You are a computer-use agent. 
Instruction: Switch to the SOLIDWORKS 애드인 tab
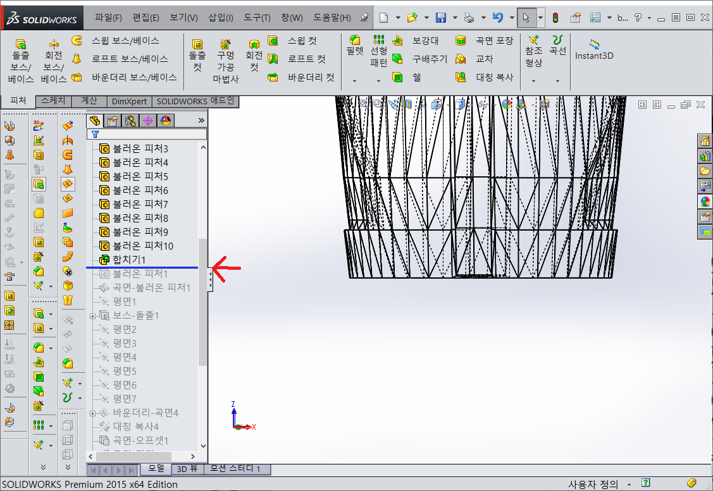point(195,101)
